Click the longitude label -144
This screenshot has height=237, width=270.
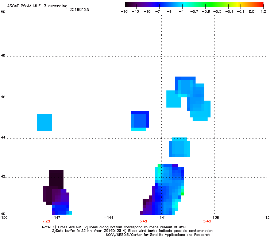pyautogui.click(x=109, y=218)
